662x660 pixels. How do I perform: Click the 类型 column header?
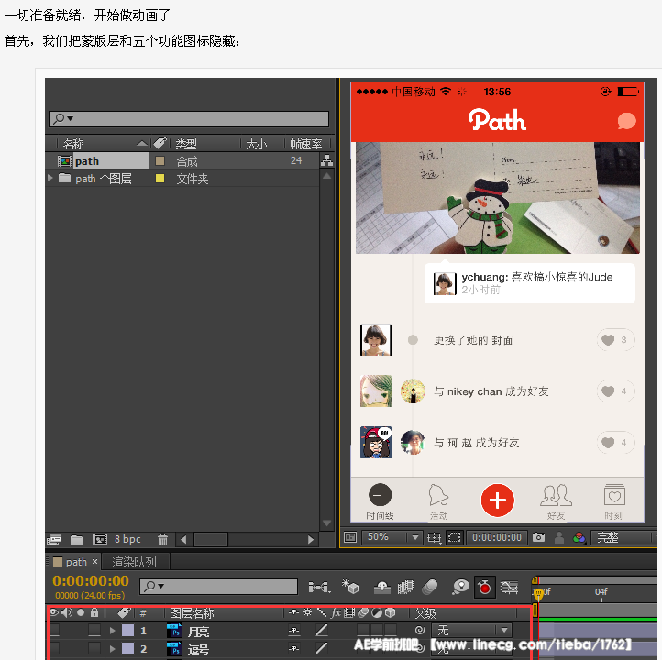[186, 144]
